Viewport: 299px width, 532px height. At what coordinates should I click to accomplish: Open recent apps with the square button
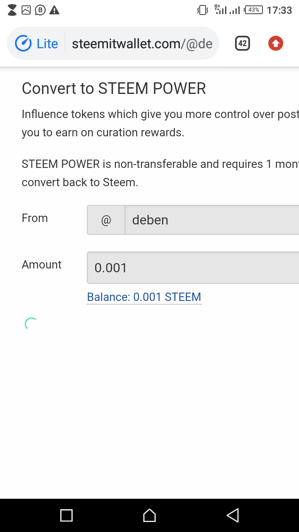click(66, 515)
